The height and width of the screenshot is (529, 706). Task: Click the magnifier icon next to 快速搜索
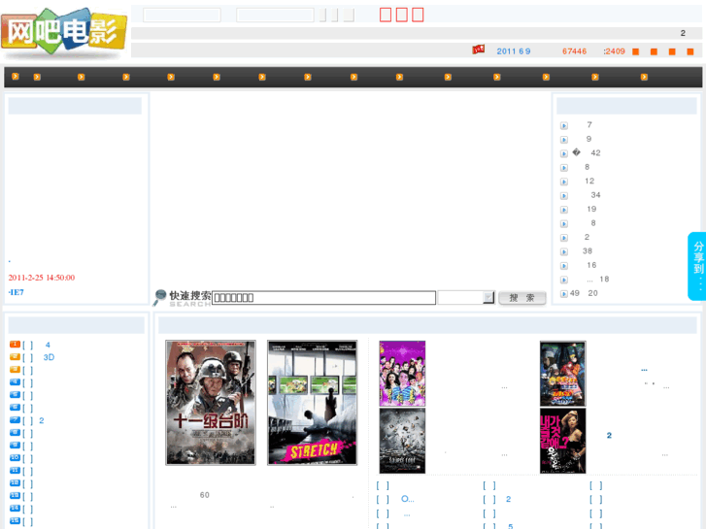(x=159, y=297)
